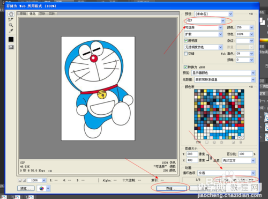Select the Zoom magnifier tool
The height and width of the screenshot is (199, 268).
click(x=11, y=25)
